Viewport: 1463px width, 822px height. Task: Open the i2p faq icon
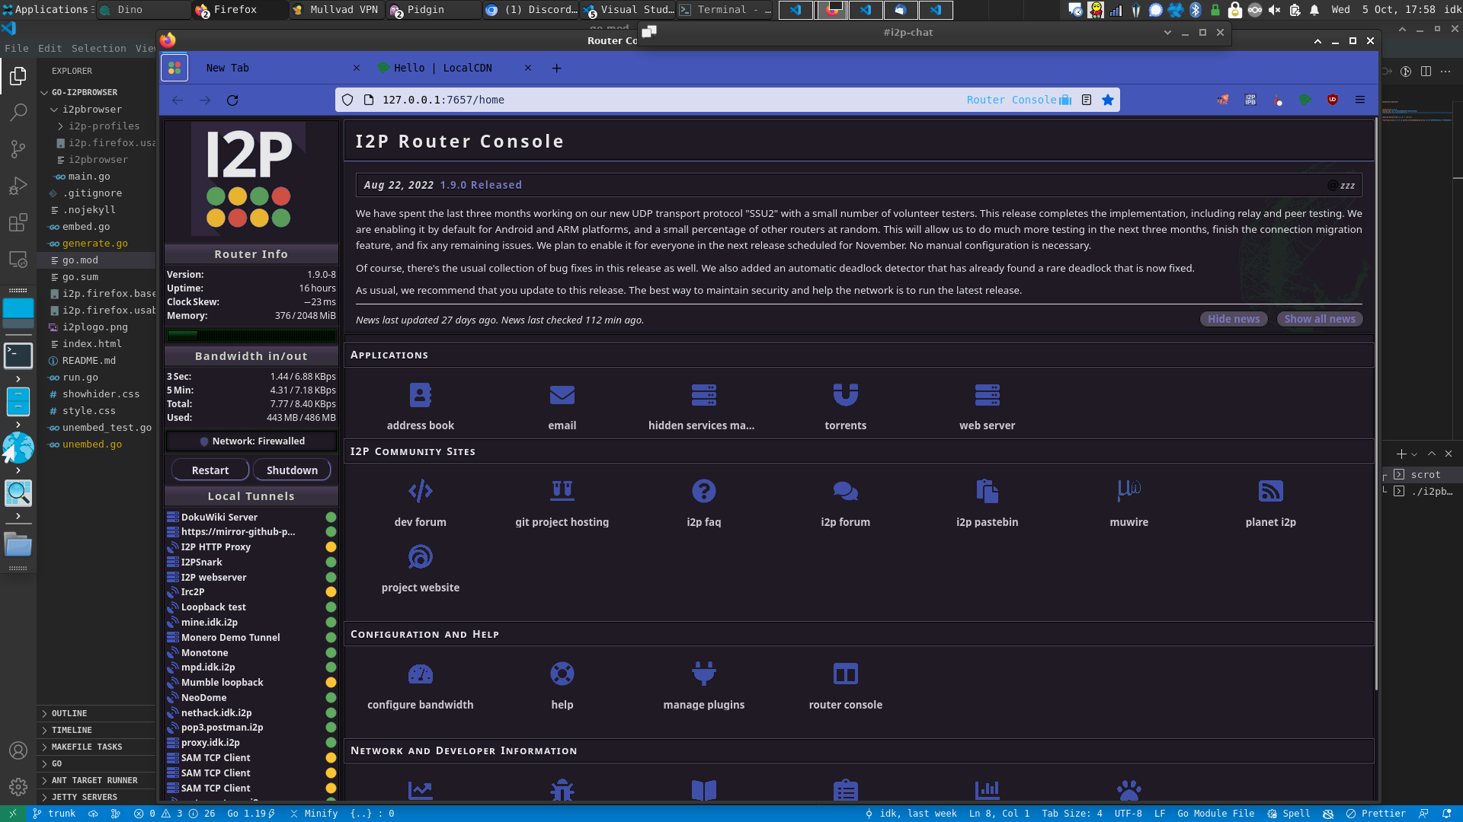(x=703, y=492)
